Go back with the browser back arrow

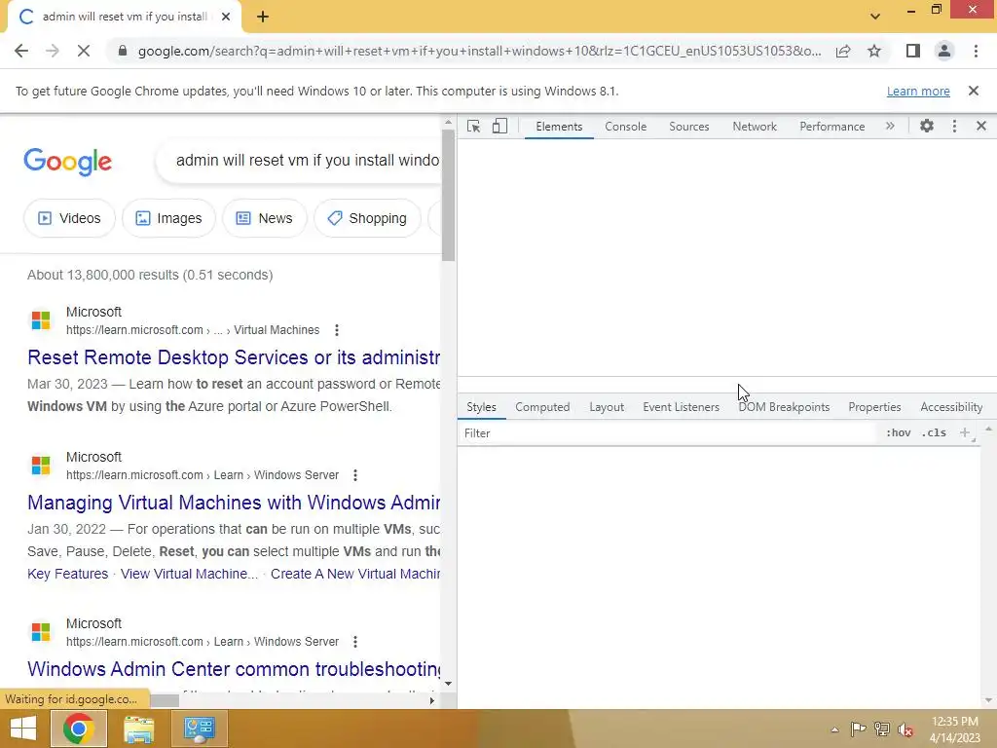coord(21,51)
